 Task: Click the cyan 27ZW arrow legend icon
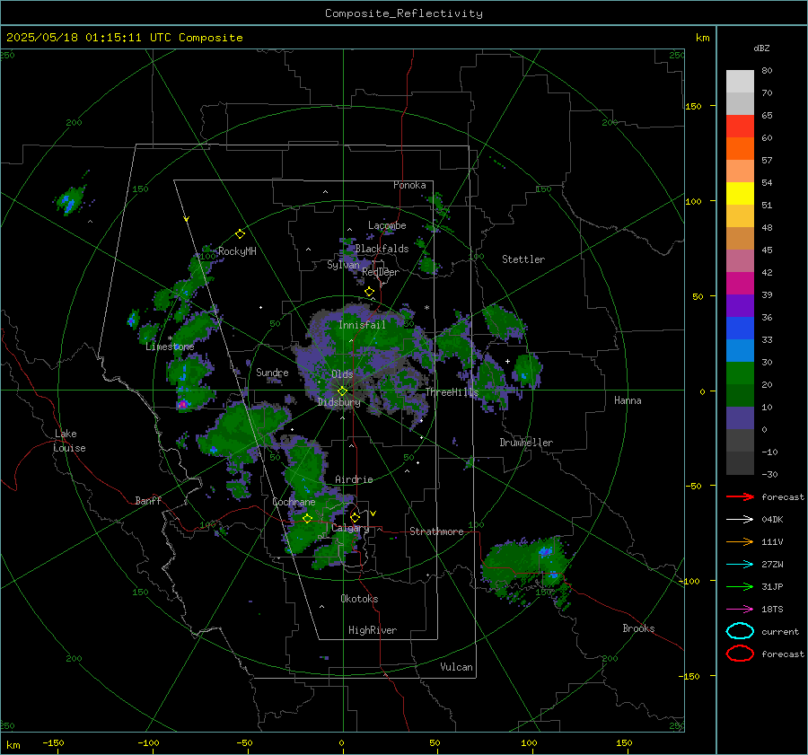740,565
